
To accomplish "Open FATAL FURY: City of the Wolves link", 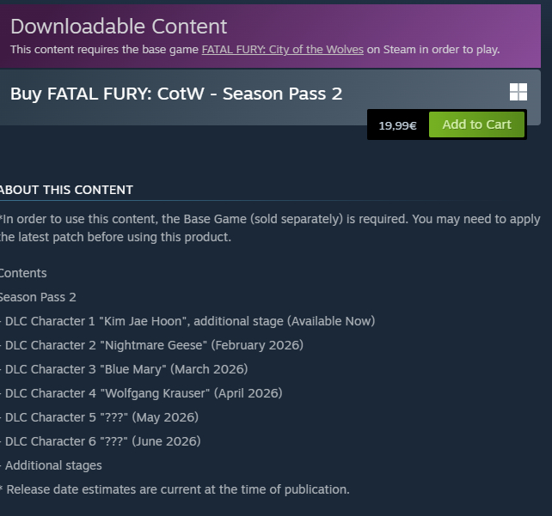I will point(282,50).
